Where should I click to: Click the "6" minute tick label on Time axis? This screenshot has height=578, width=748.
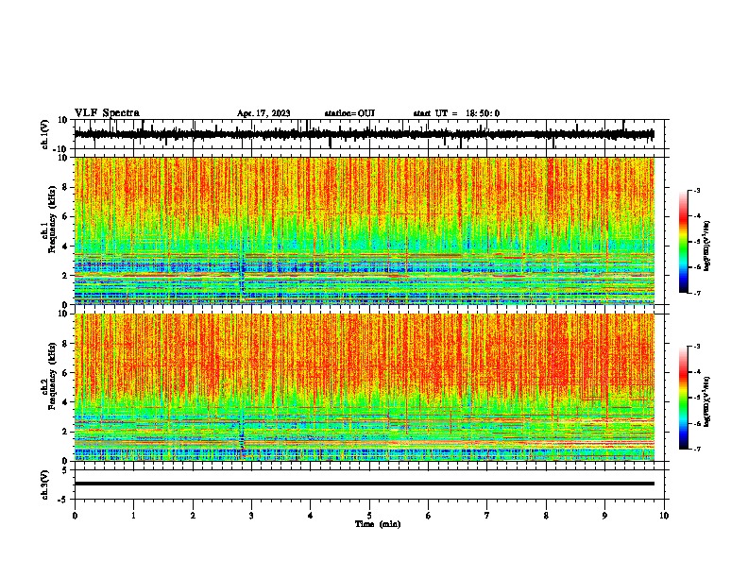[428, 516]
